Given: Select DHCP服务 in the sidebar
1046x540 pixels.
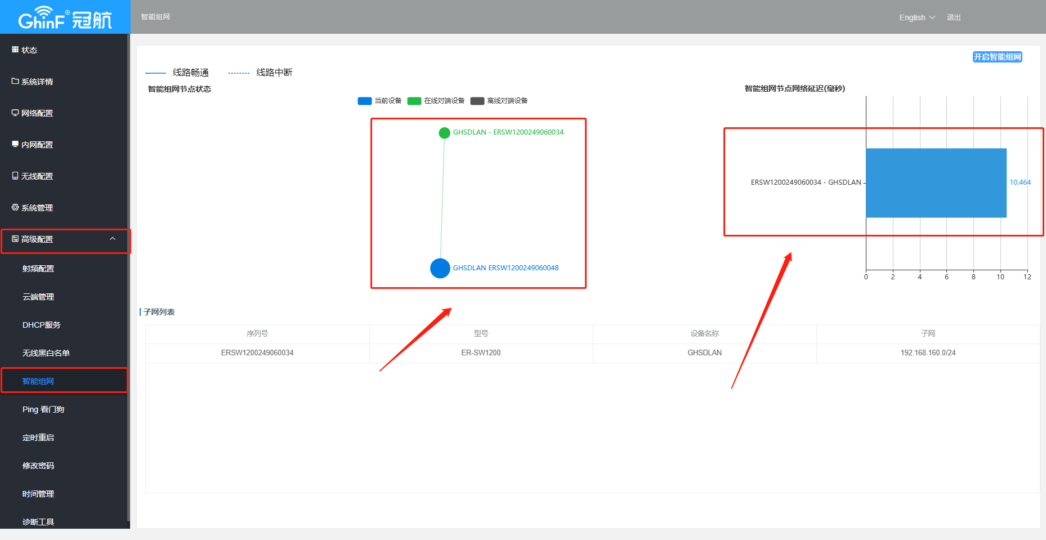Looking at the screenshot, I should point(41,325).
